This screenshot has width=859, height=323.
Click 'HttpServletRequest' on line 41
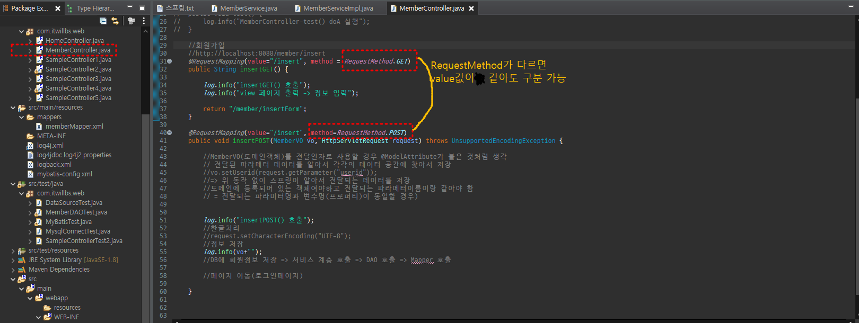355,141
